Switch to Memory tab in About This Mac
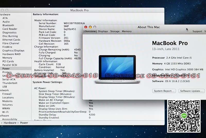Screen dimensions: 206x138 (127, 31)
